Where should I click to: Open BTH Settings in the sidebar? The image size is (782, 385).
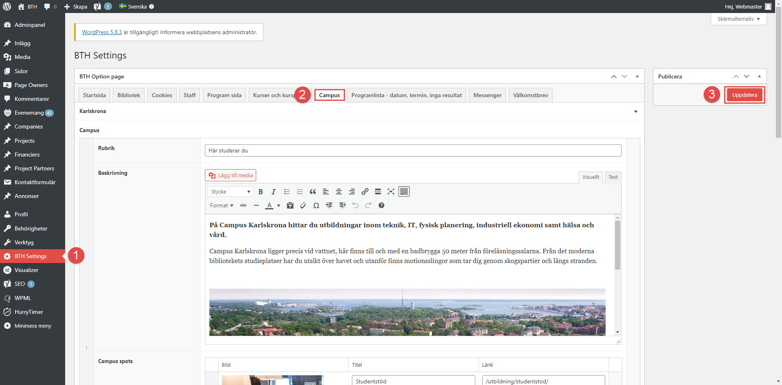point(33,256)
